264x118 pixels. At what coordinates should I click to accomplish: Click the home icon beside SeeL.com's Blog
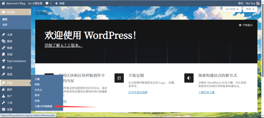tap(3, 3)
